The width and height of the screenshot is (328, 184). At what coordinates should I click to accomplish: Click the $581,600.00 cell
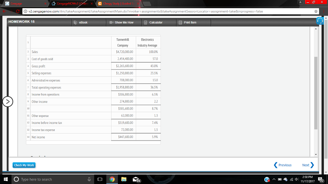(126, 109)
